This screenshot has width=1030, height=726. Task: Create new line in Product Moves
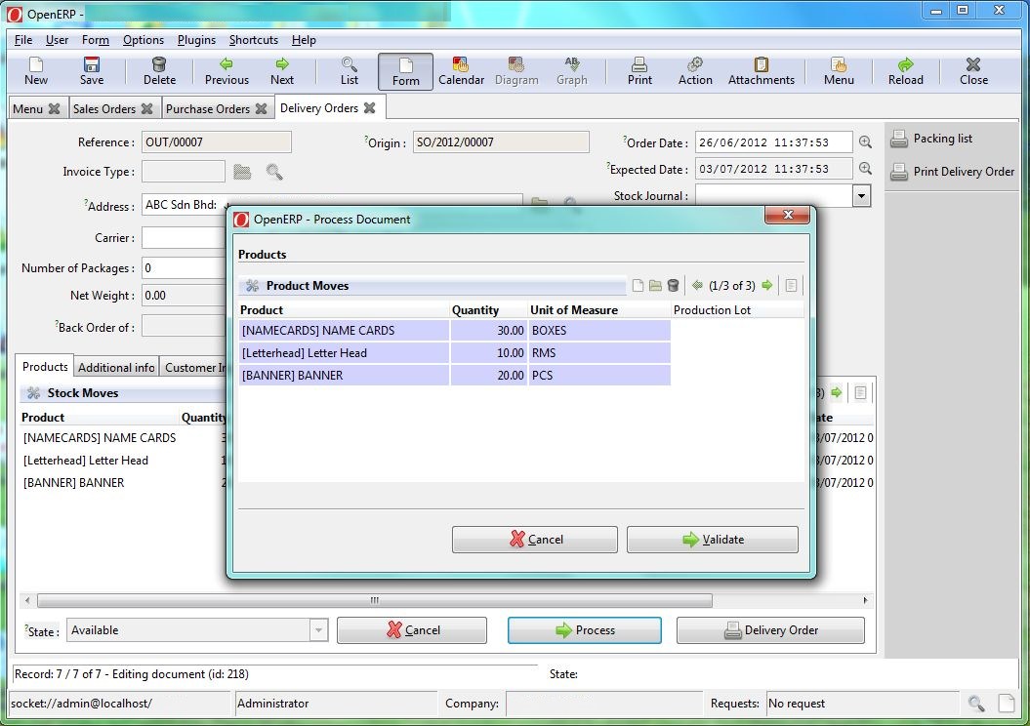click(x=638, y=286)
